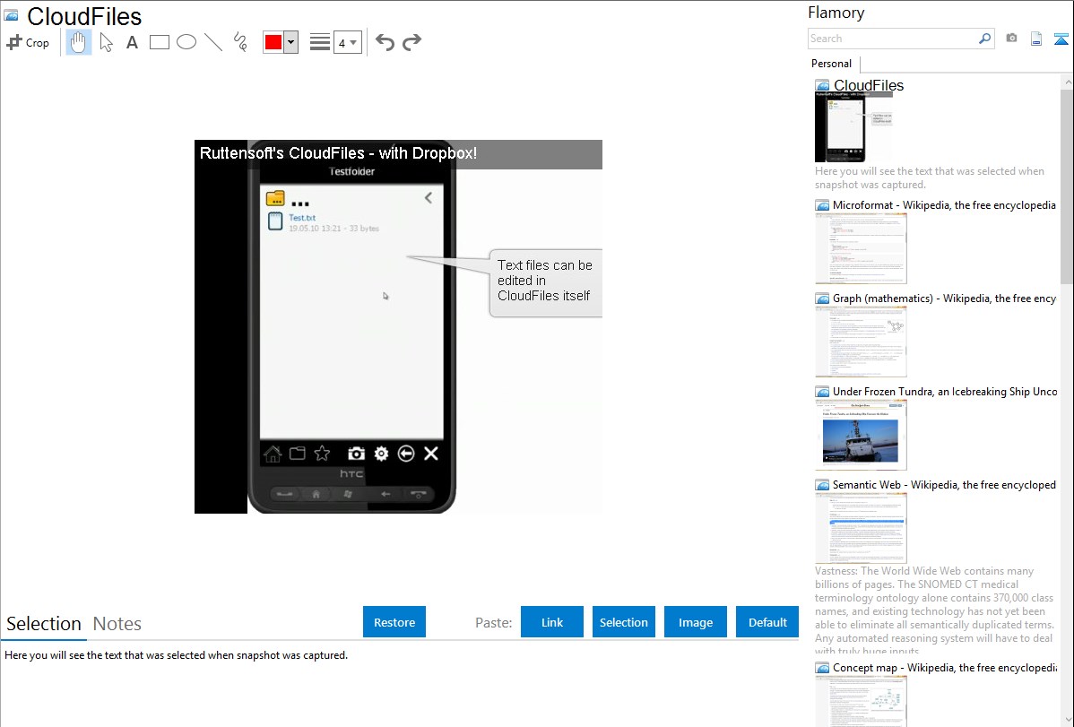Choose the straight line tool
The height and width of the screenshot is (727, 1074).
pyautogui.click(x=213, y=42)
